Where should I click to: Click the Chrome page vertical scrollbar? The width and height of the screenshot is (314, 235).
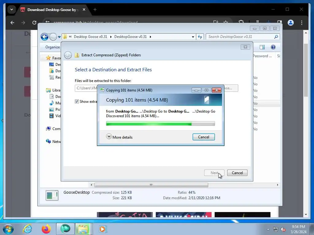(306, 70)
